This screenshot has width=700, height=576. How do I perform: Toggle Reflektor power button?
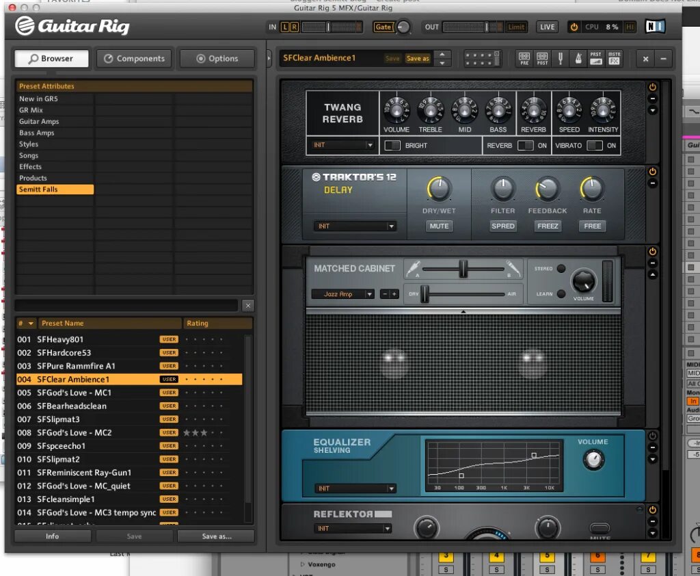click(653, 510)
